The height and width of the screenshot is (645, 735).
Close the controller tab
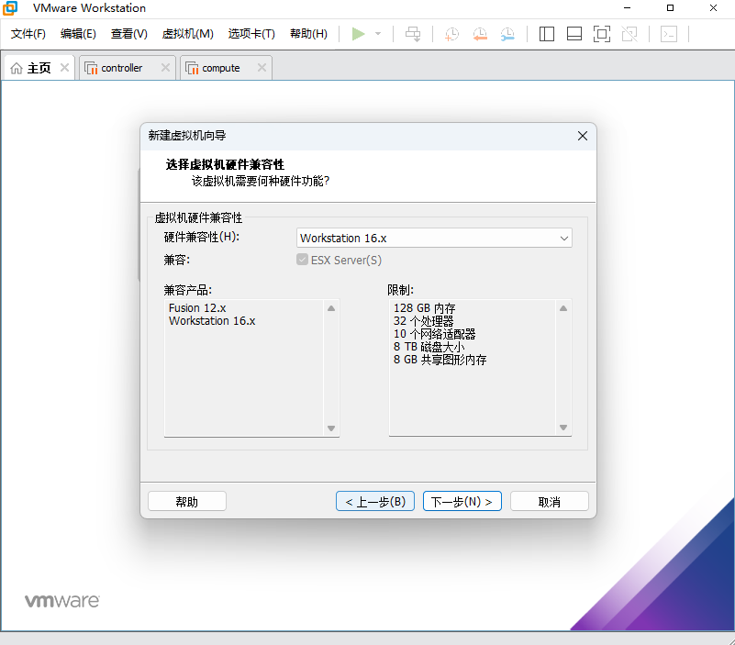165,68
